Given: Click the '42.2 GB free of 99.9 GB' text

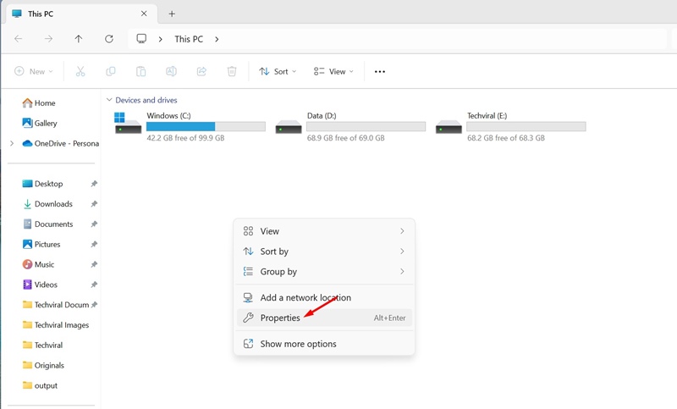Looking at the screenshot, I should coord(185,138).
